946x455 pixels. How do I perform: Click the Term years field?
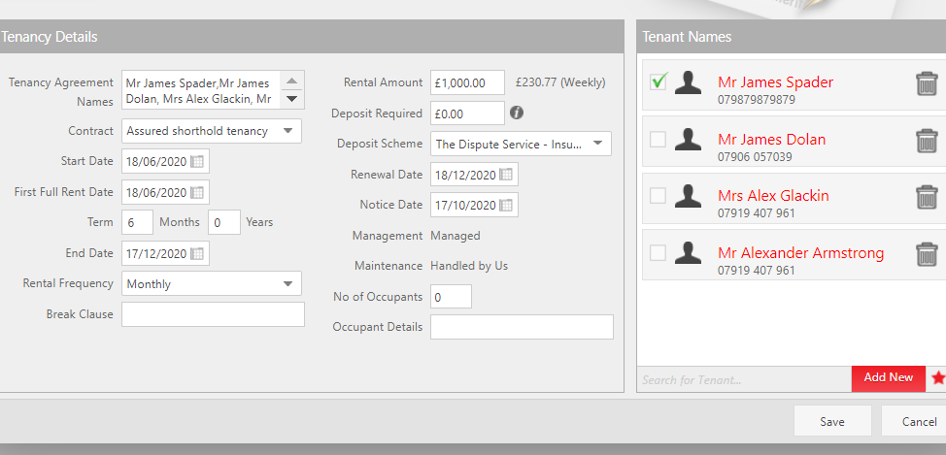(224, 222)
